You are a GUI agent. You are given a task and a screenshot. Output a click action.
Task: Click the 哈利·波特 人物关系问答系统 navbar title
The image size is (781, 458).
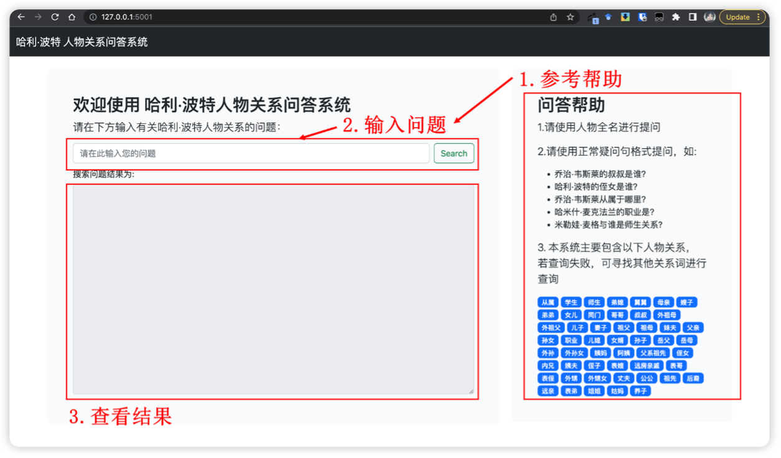tap(82, 42)
